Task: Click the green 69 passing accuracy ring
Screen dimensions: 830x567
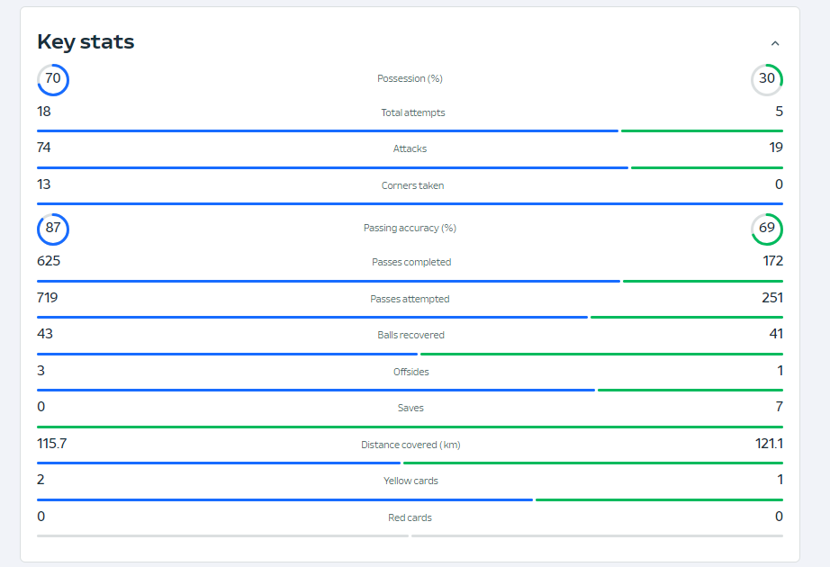Action: [767, 229]
